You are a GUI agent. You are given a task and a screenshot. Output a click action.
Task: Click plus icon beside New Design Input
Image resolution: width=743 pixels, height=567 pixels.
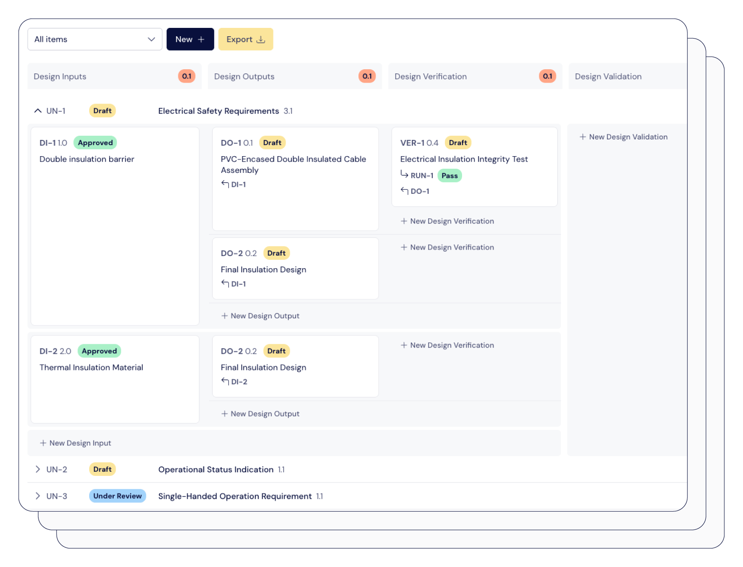click(43, 443)
